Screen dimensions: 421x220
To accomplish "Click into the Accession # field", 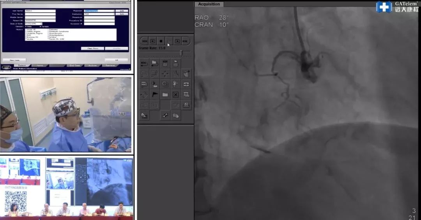I will pos(99,24).
